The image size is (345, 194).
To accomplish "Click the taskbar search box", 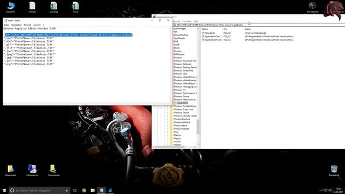I will point(39,190).
